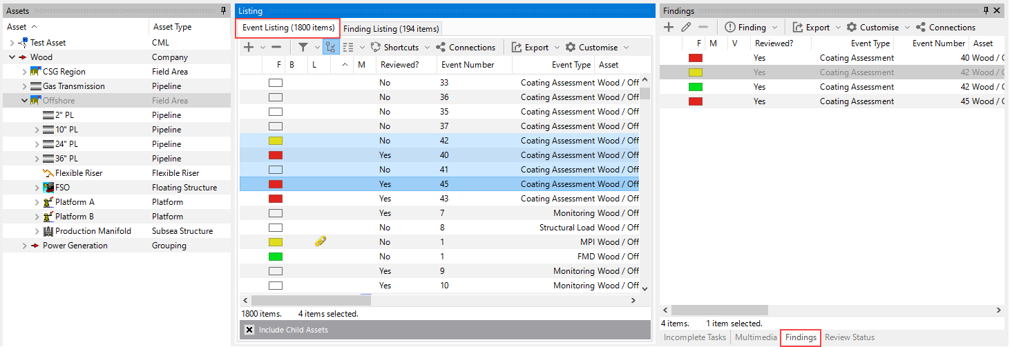Expand the Platform A node
1012x347 pixels.
click(x=37, y=202)
